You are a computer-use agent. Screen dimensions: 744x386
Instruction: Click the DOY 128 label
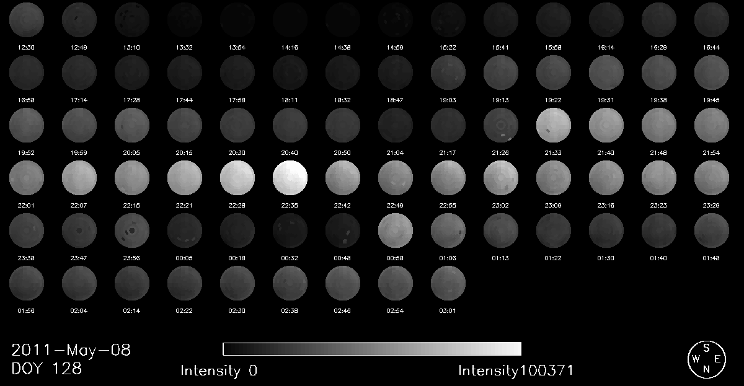point(47,369)
